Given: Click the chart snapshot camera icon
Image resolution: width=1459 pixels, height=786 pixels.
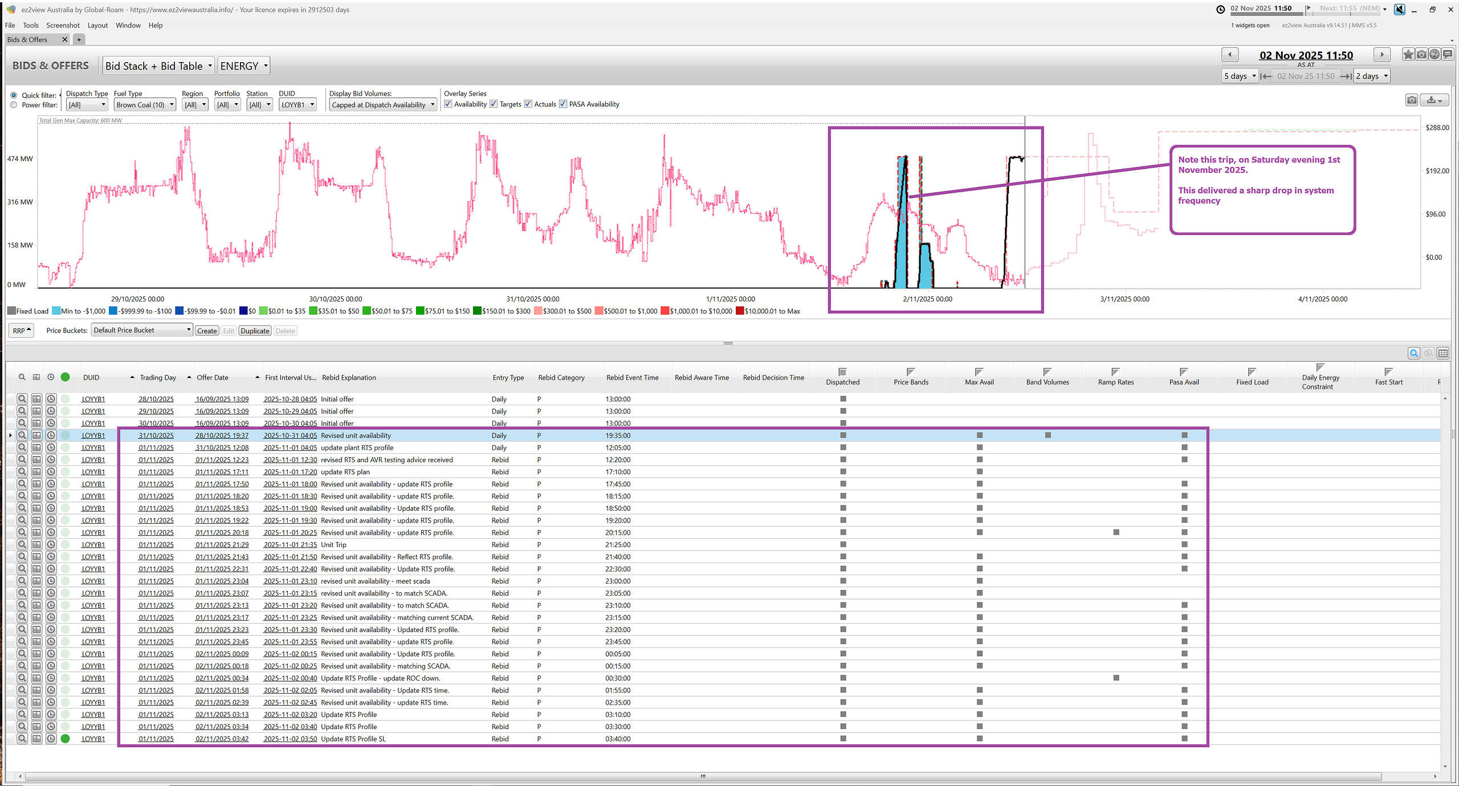Looking at the screenshot, I should coord(1411,100).
